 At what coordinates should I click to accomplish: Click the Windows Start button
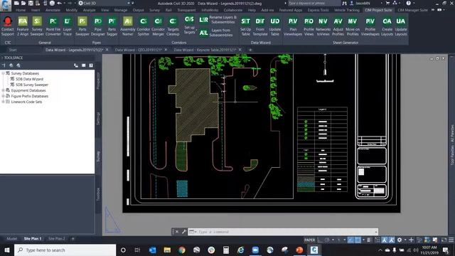coord(7,250)
